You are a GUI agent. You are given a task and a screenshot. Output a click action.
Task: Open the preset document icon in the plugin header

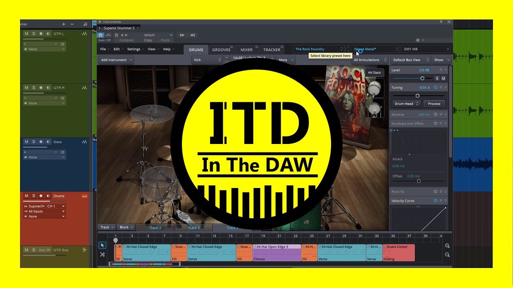coord(116,35)
